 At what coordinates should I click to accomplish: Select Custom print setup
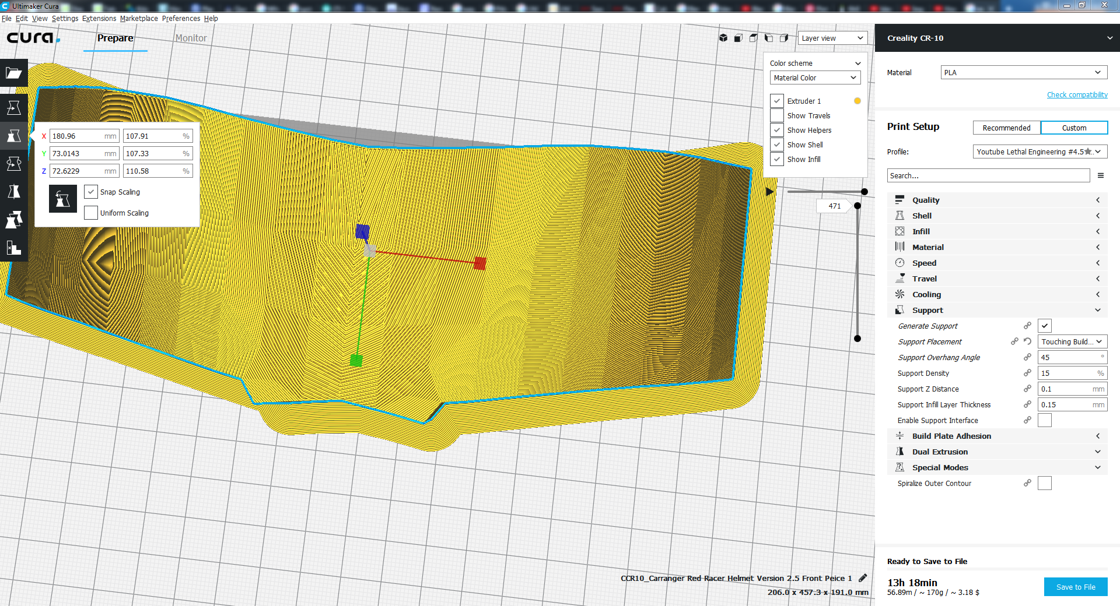tap(1074, 128)
